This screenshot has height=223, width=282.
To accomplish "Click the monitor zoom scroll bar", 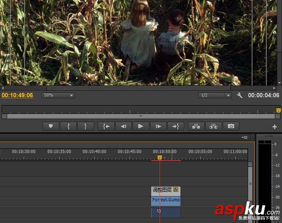I will (141, 116).
